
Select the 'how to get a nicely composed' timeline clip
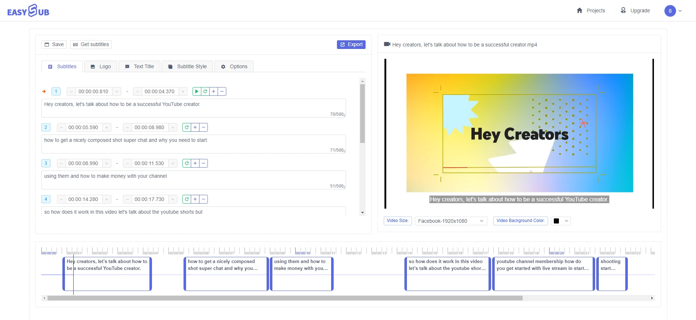coord(226,274)
